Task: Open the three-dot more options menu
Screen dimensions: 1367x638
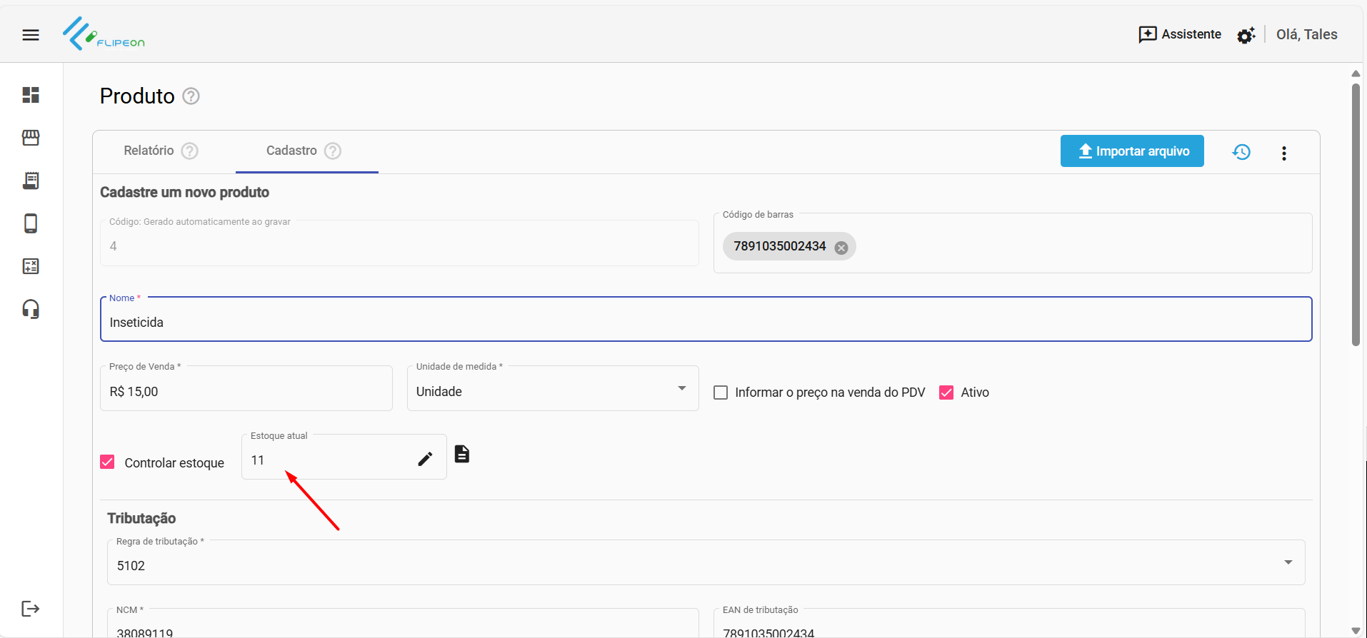Action: (x=1283, y=153)
